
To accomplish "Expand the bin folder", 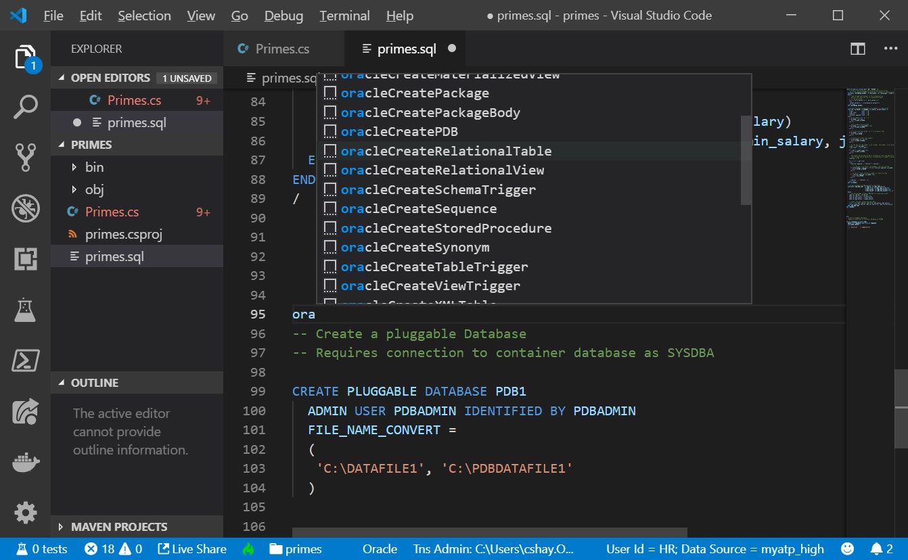I will coord(94,167).
